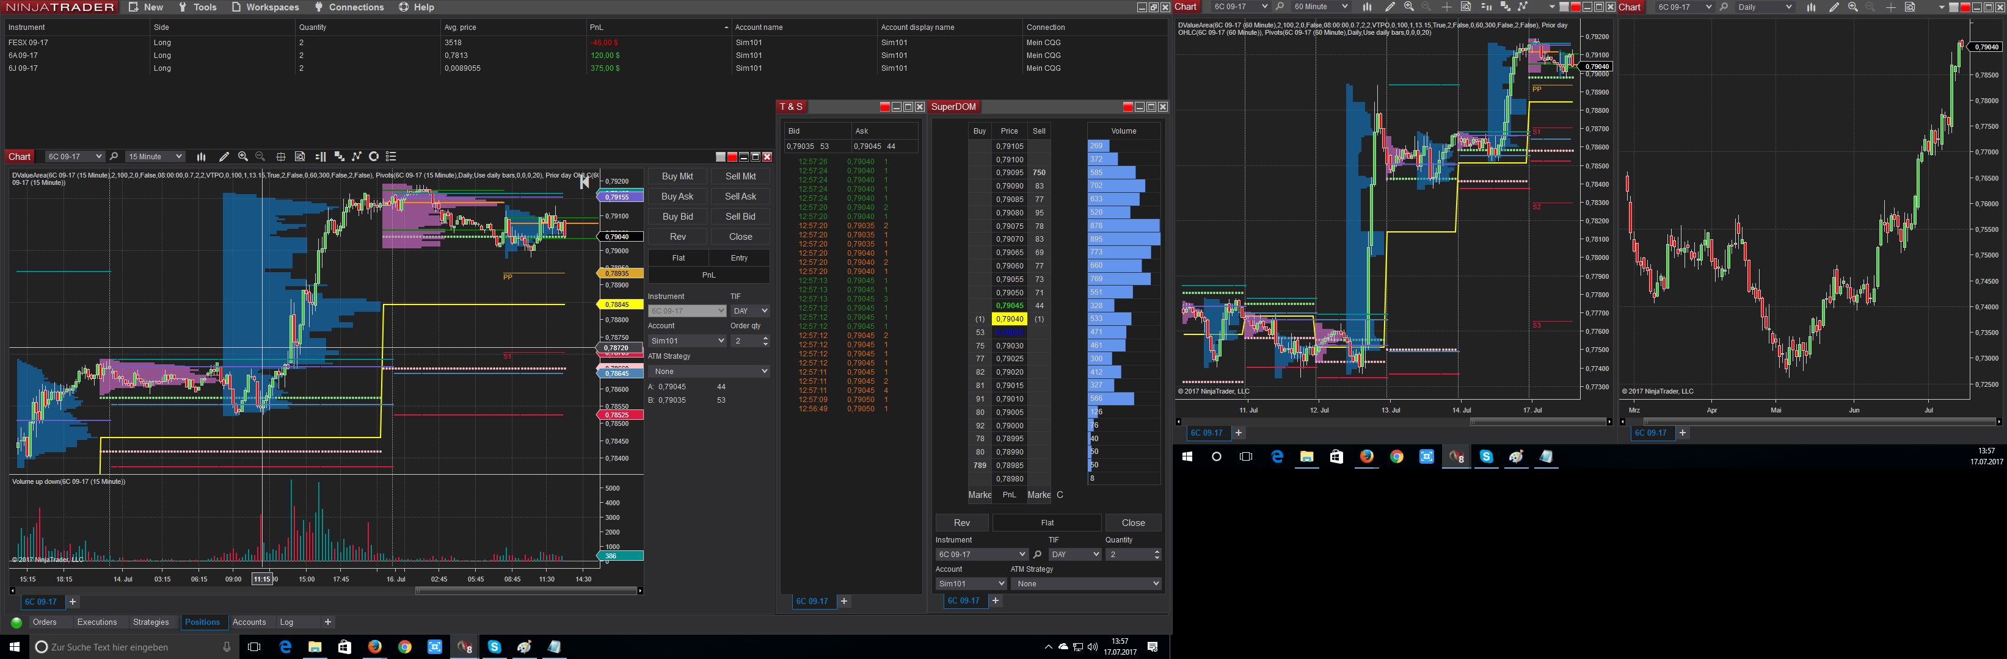Click reload data icon in 15 Minute chart
Screen dimensions: 2007x659
pyautogui.click(x=374, y=156)
